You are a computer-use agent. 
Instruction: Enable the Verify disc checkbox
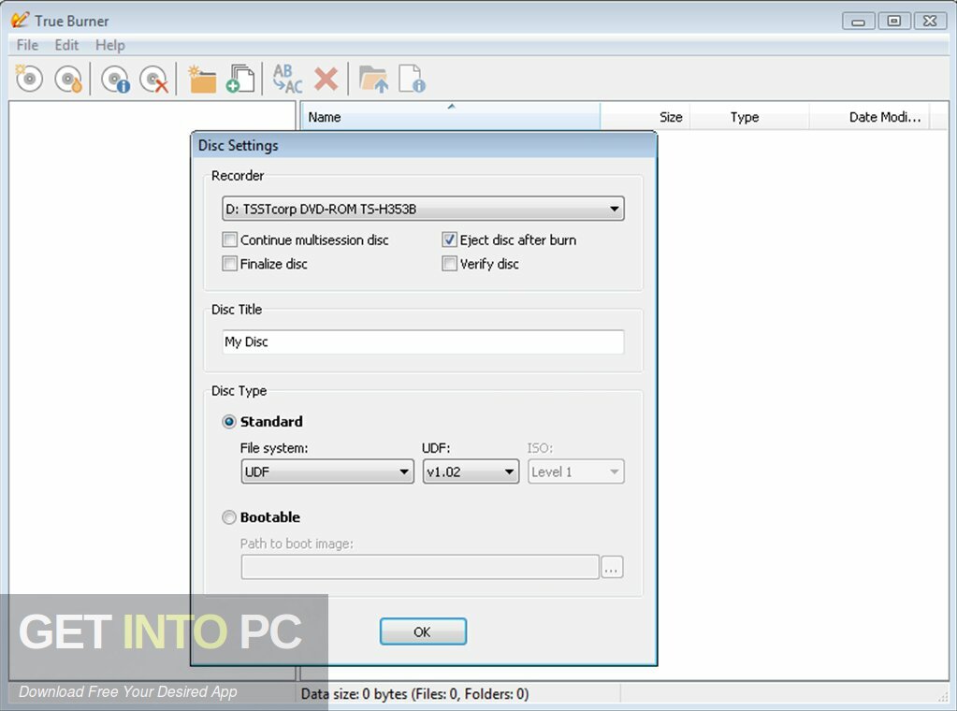(449, 263)
